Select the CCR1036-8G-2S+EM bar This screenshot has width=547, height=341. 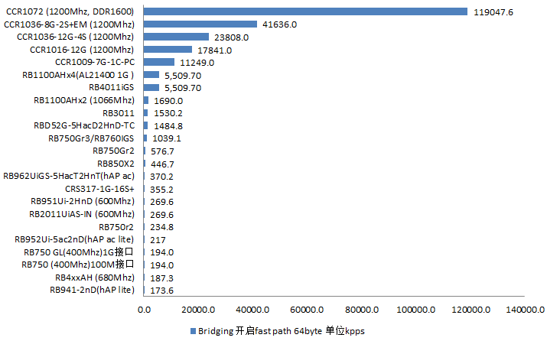(x=200, y=24)
